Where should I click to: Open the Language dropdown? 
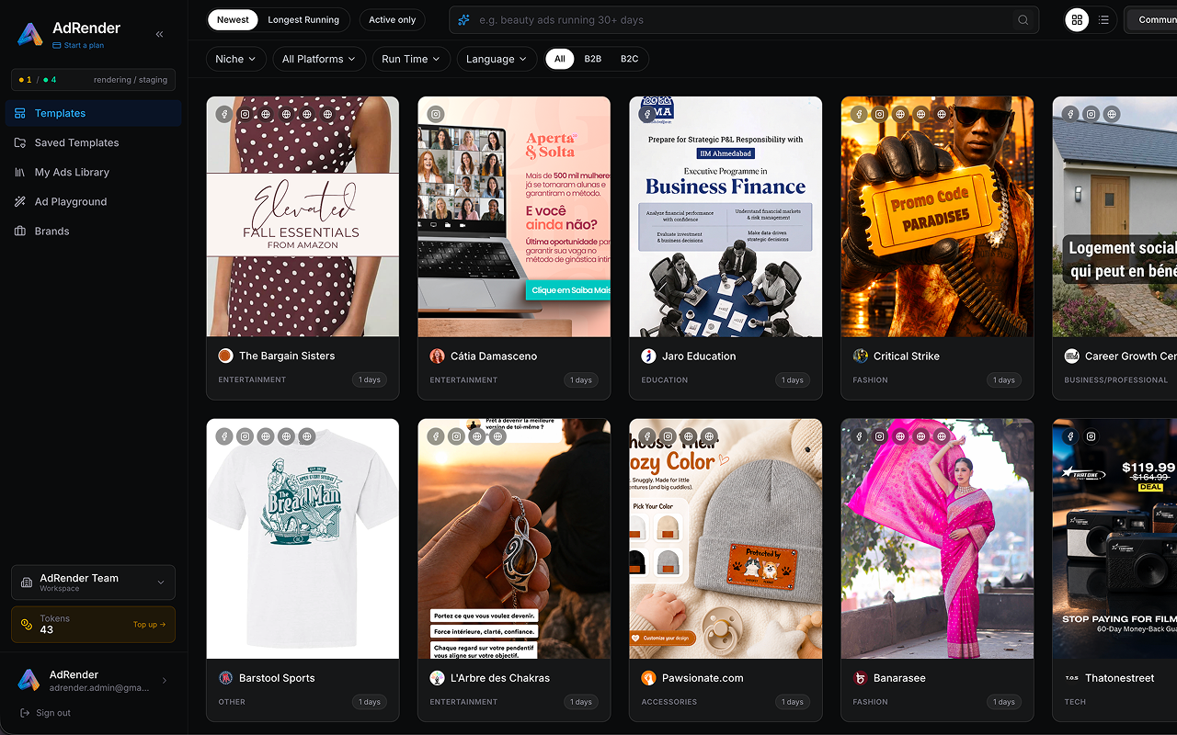497,59
